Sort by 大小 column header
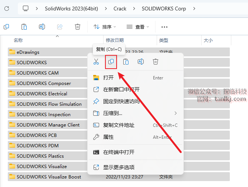248x187 pixels. 208,40
